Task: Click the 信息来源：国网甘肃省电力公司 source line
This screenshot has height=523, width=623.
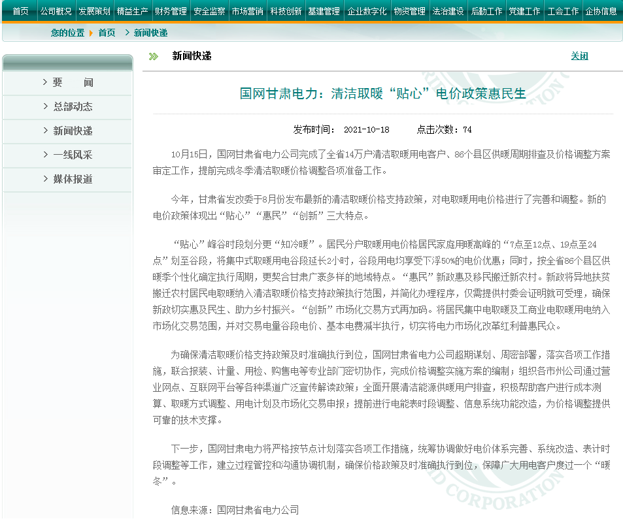Action: (x=235, y=510)
